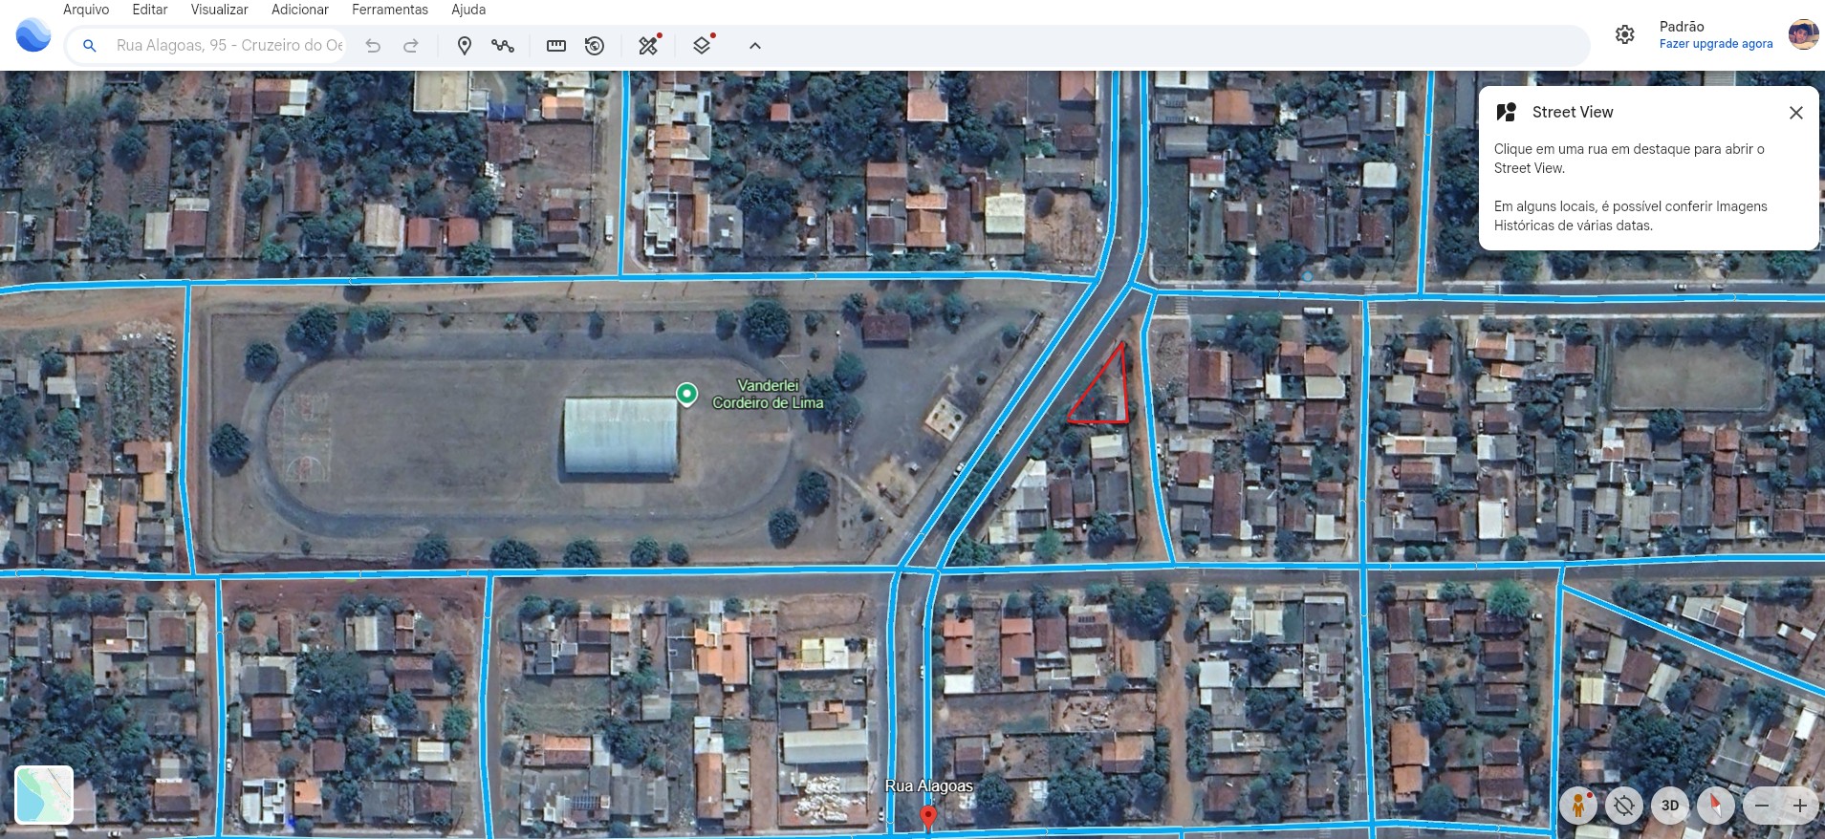Reset orientation with the compass
The image size is (1825, 839).
(1716, 806)
